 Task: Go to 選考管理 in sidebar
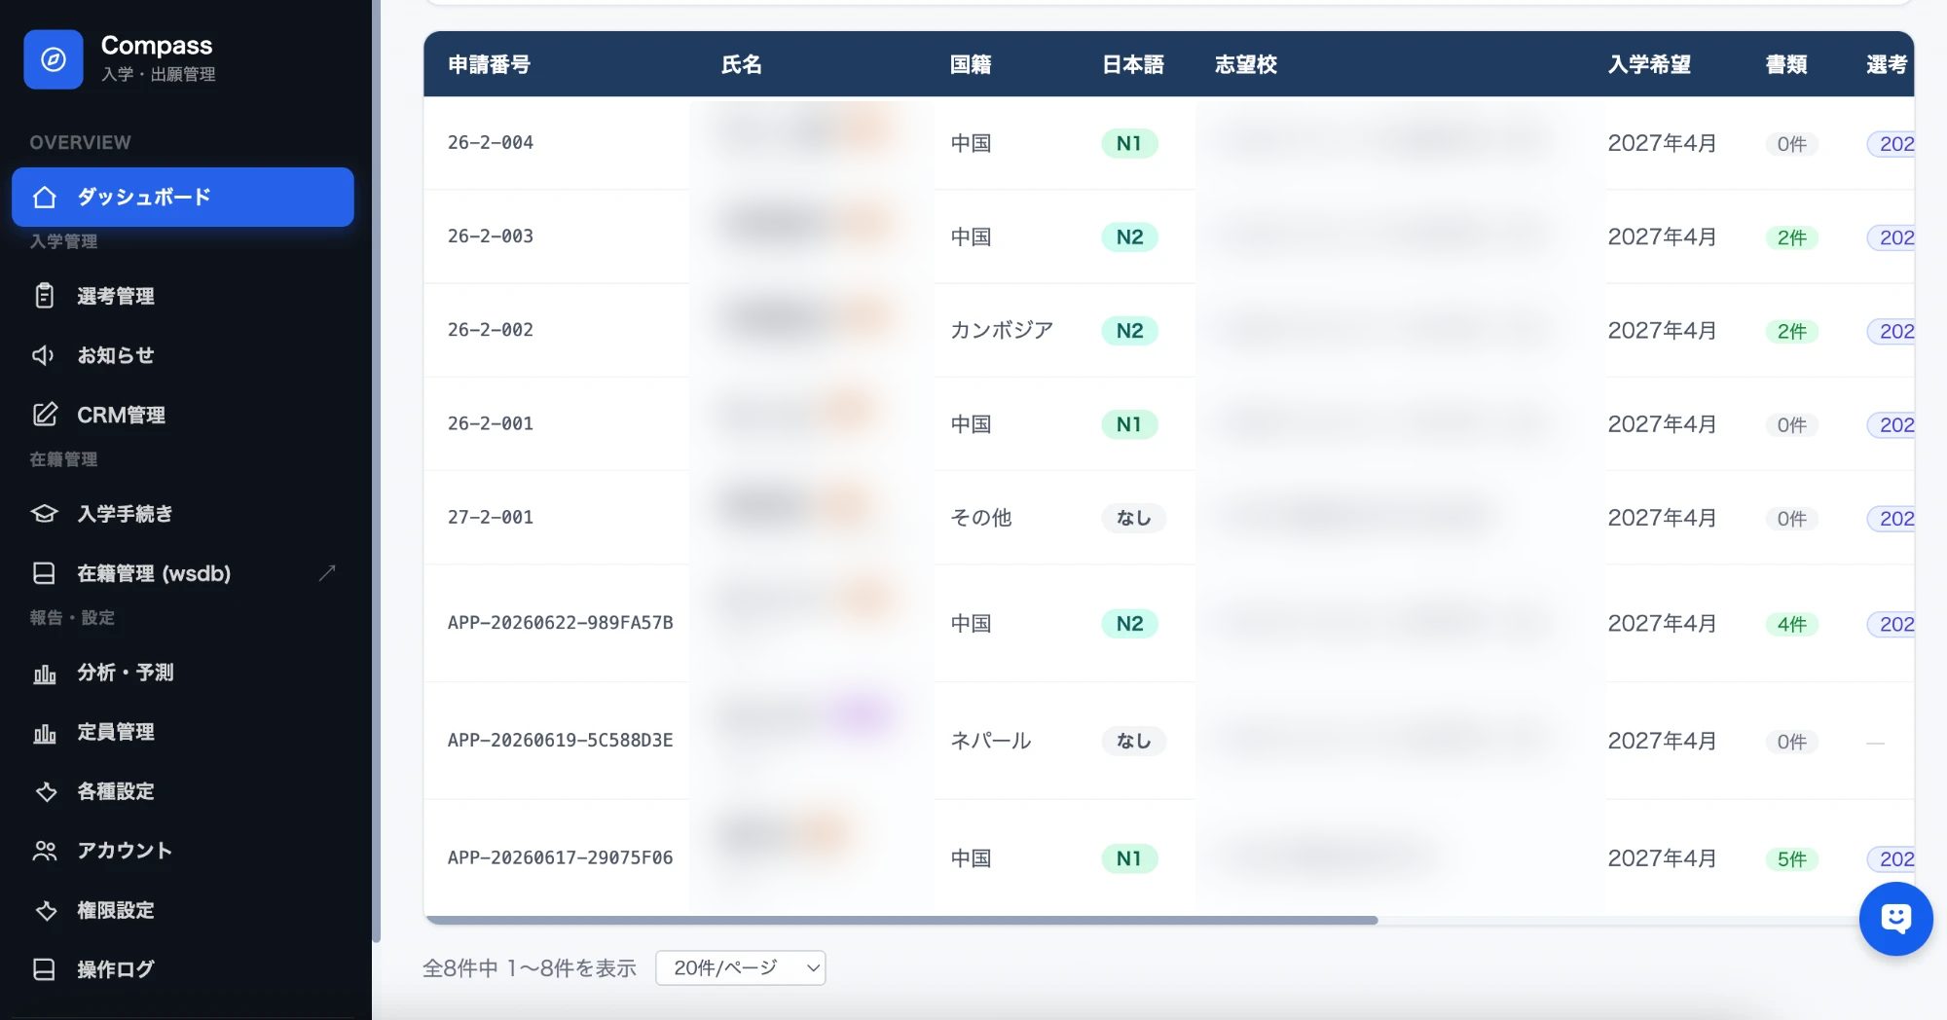click(x=183, y=296)
